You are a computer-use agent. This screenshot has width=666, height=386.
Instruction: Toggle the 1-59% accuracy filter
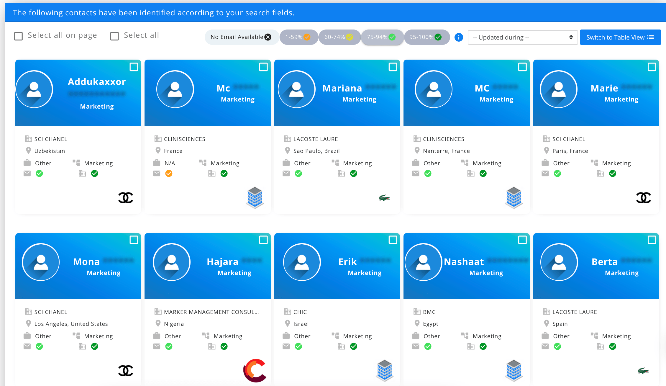coord(298,37)
